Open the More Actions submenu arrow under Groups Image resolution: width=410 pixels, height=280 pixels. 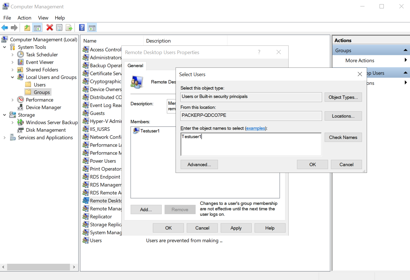coord(406,60)
